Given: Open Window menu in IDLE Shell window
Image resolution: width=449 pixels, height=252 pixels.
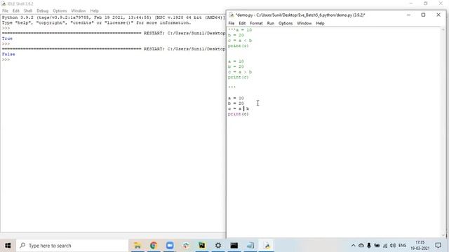Looking at the screenshot, I should click(x=78, y=11).
